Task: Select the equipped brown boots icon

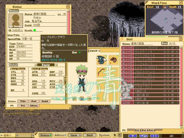Action: tap(113, 60)
